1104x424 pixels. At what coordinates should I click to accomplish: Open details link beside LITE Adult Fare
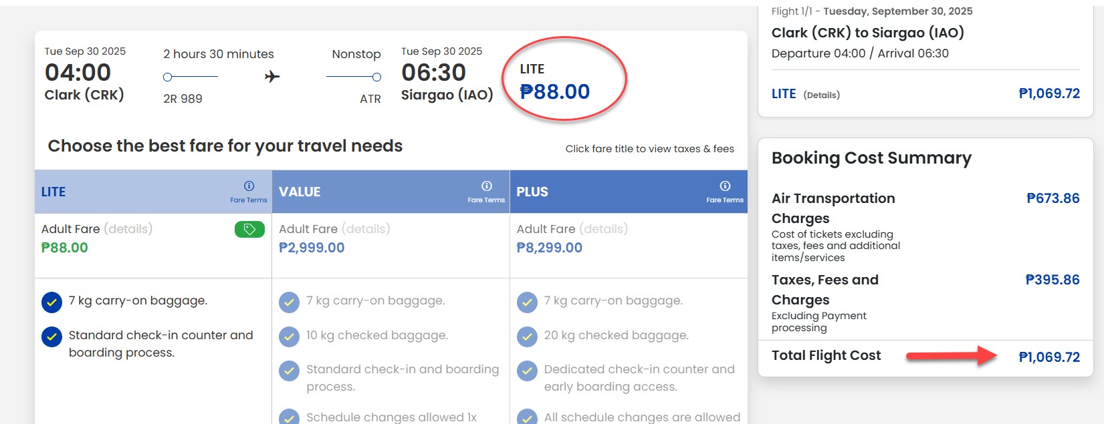[128, 229]
